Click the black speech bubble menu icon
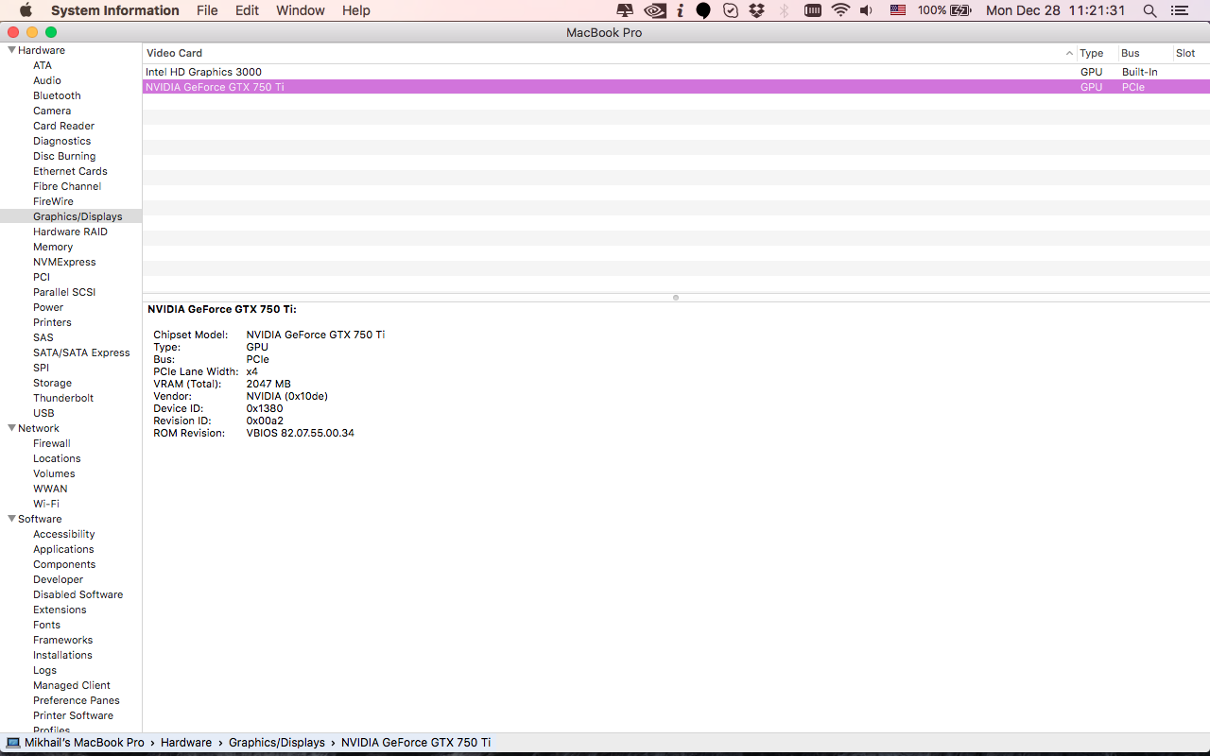Screen dimensions: 1210x756 click(x=703, y=10)
